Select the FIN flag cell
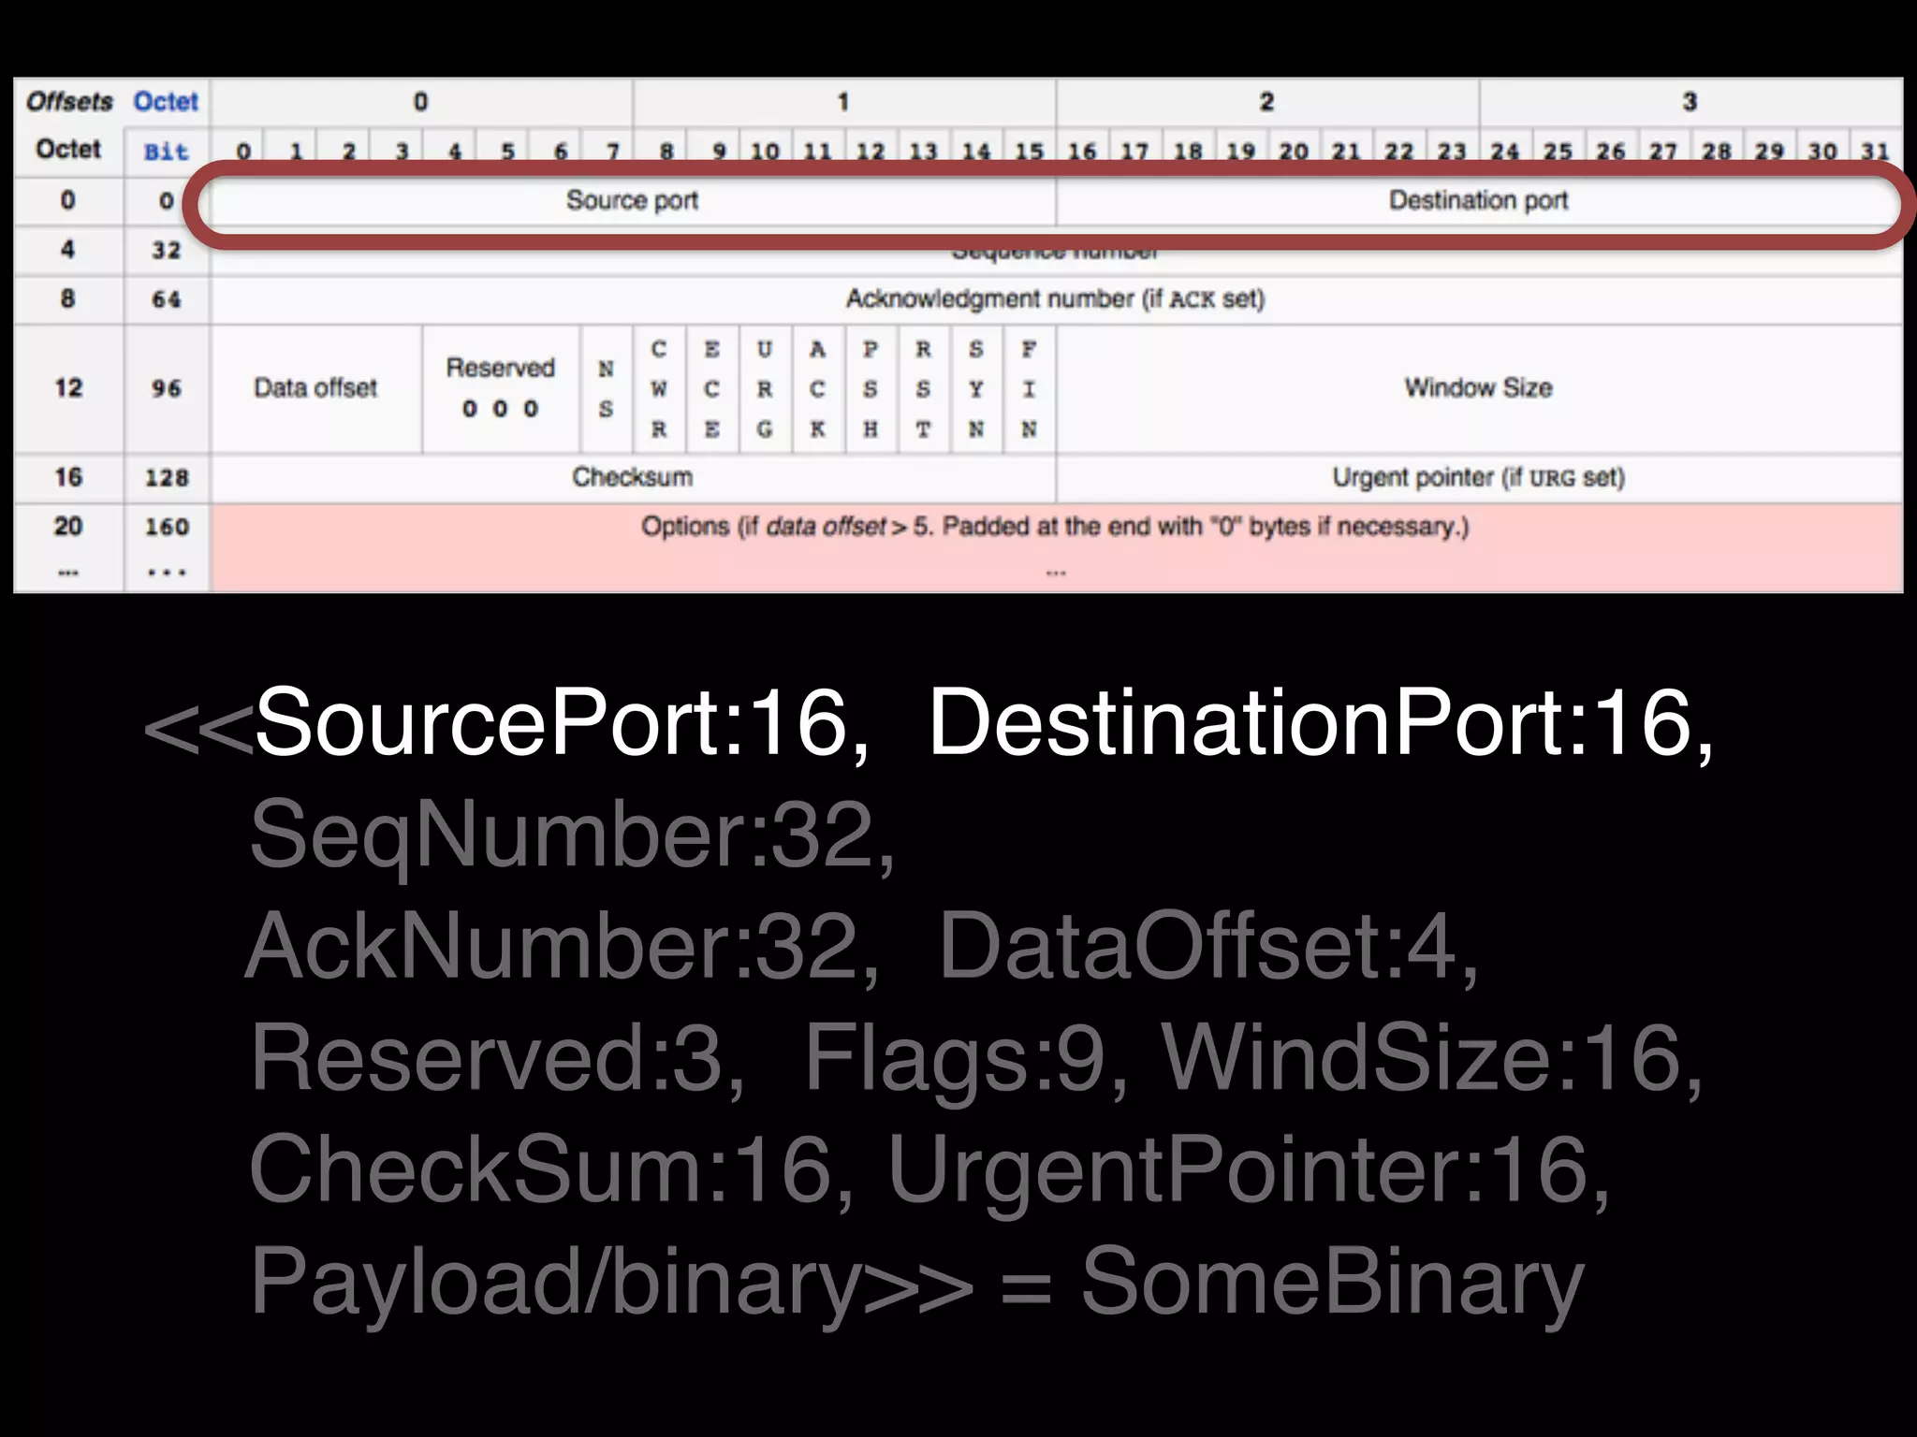The width and height of the screenshot is (1917, 1437). [x=1030, y=388]
